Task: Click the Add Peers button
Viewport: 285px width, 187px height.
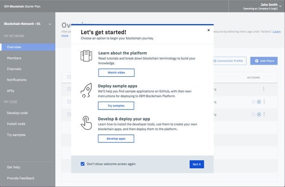Action: [x=264, y=61]
